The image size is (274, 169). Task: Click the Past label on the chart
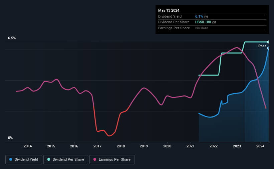point(262,46)
